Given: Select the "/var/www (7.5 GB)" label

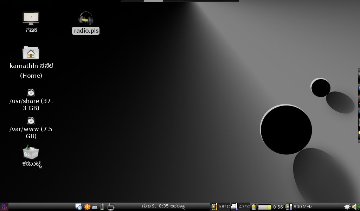Looking at the screenshot, I should (31, 133).
